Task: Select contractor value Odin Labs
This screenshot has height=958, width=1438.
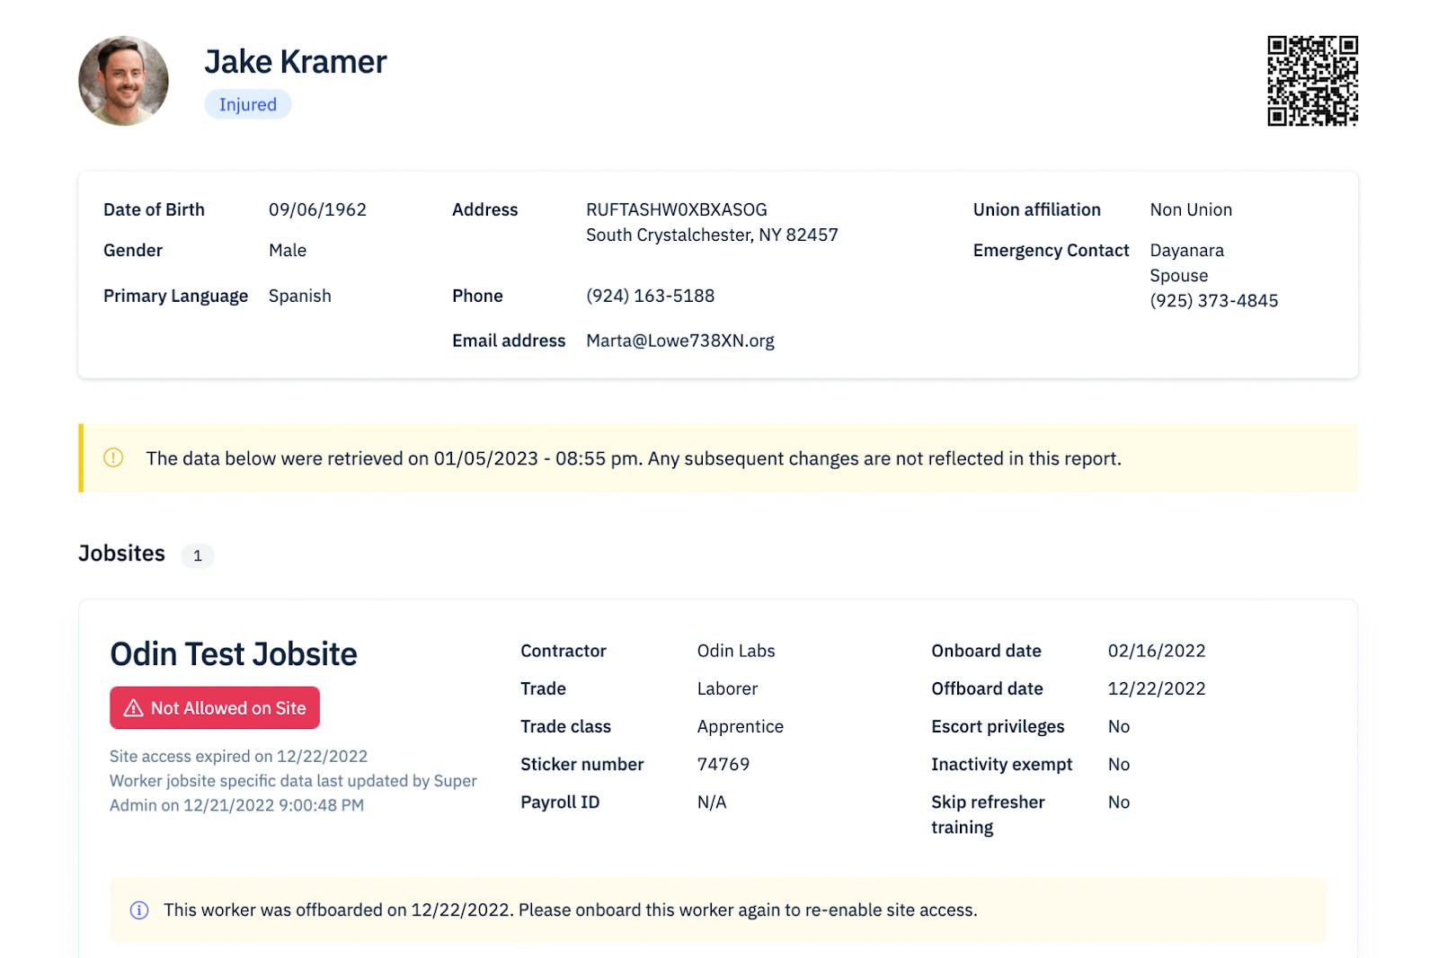Action: click(x=736, y=651)
